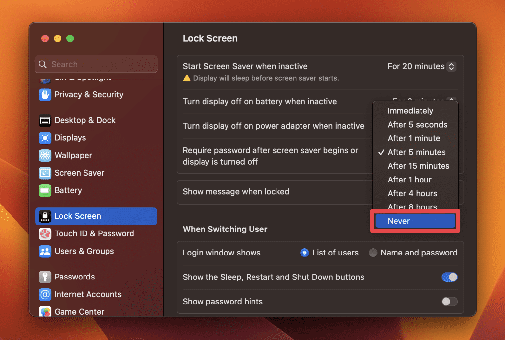Choose List of users option
Image resolution: width=505 pixels, height=340 pixels.
pos(304,253)
